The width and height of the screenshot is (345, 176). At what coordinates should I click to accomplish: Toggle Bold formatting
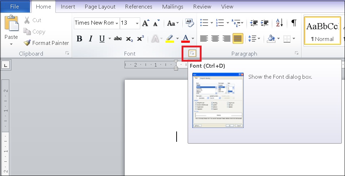[x=80, y=39]
